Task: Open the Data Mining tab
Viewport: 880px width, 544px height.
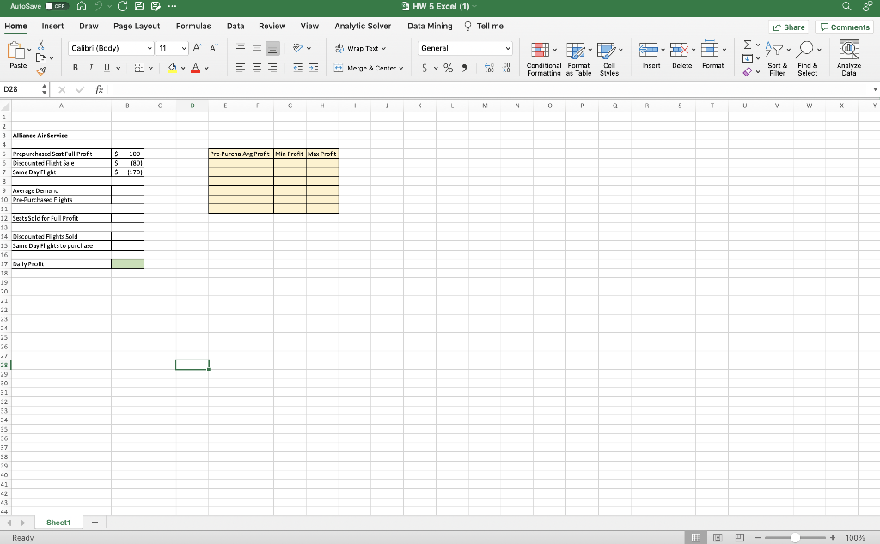Action: [x=430, y=26]
